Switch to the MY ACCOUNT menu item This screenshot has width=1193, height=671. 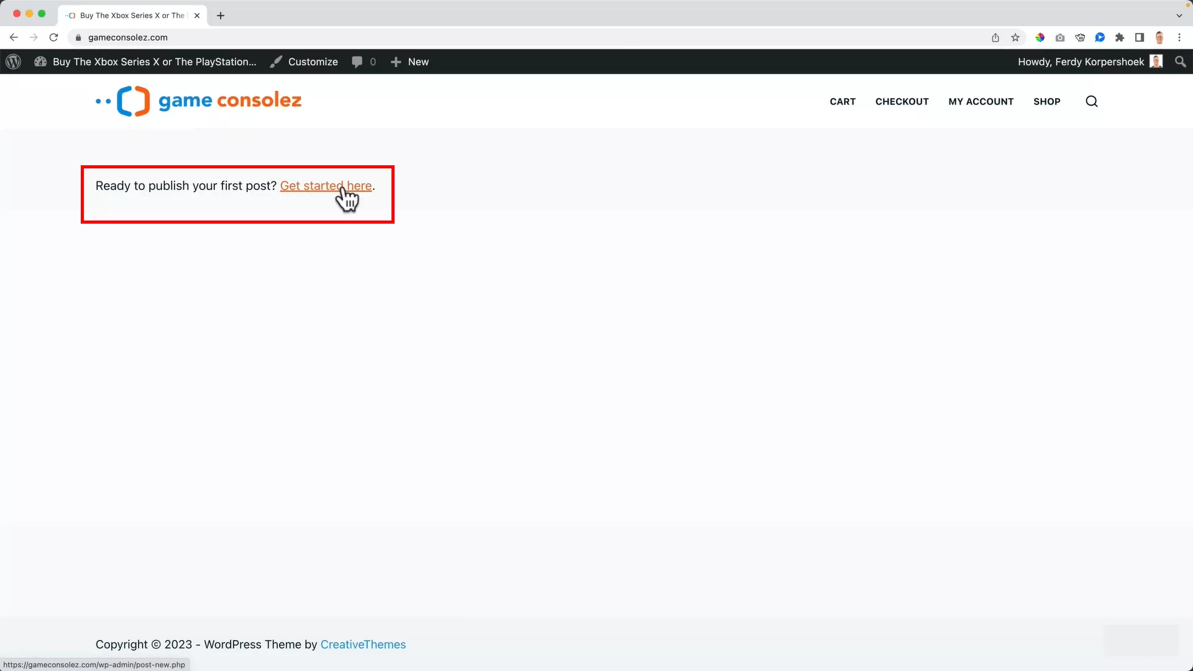[980, 101]
